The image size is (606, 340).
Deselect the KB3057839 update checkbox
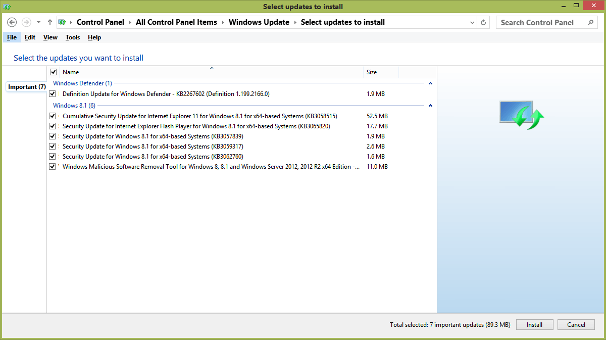[x=53, y=136]
